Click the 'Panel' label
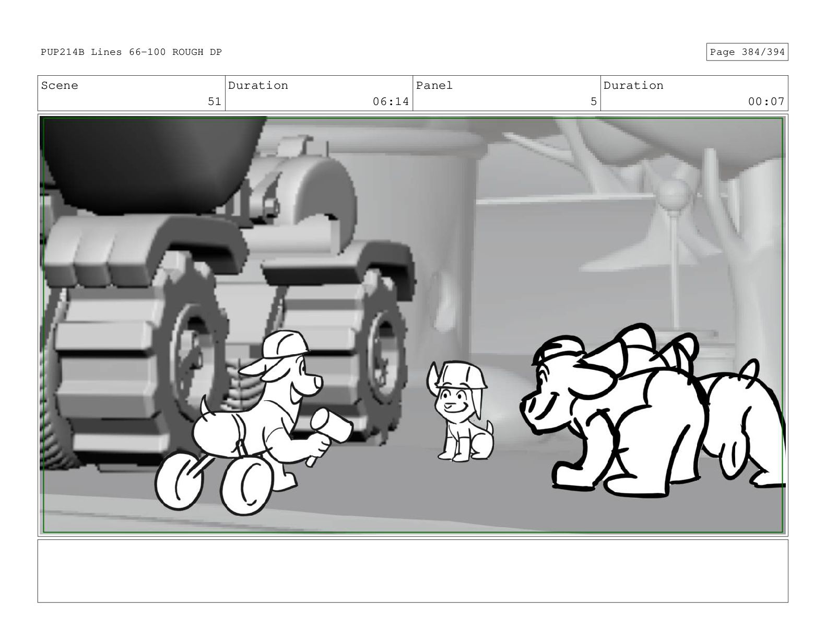Image resolution: width=826 pixels, height=640 pixels. click(x=434, y=86)
